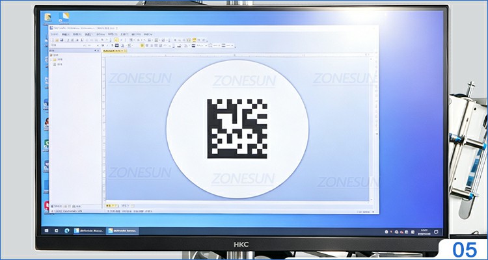Click the Task View taskbar icon
Image resolution: width=488 pixels, height=260 pixels.
pos(57,231)
